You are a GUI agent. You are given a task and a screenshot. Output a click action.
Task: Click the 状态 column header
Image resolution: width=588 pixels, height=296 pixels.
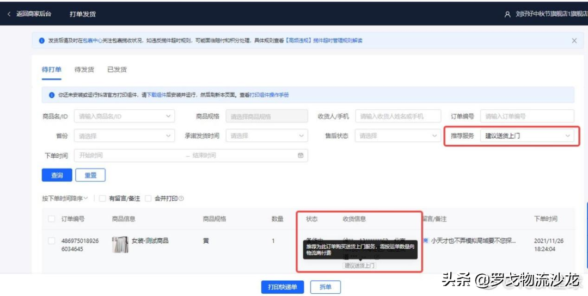[311, 219]
